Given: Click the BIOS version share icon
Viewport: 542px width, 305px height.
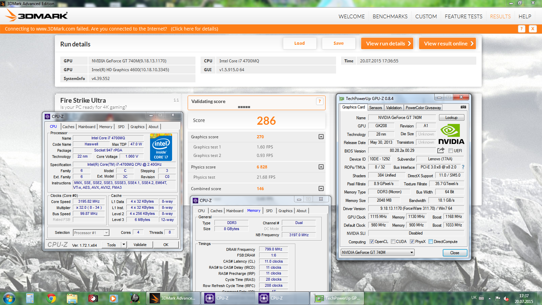Looking at the screenshot, I should [x=441, y=150].
